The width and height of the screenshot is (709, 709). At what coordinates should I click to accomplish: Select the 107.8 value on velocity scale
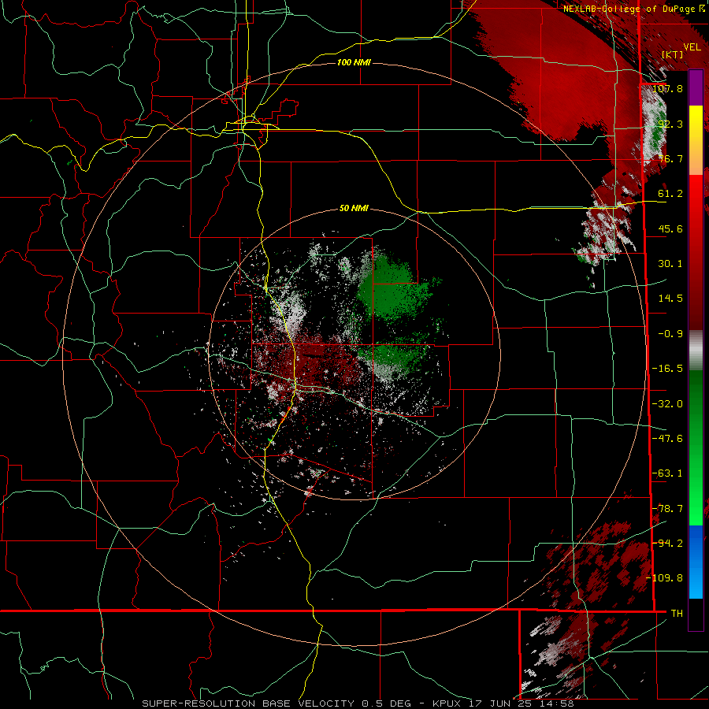[x=668, y=88]
